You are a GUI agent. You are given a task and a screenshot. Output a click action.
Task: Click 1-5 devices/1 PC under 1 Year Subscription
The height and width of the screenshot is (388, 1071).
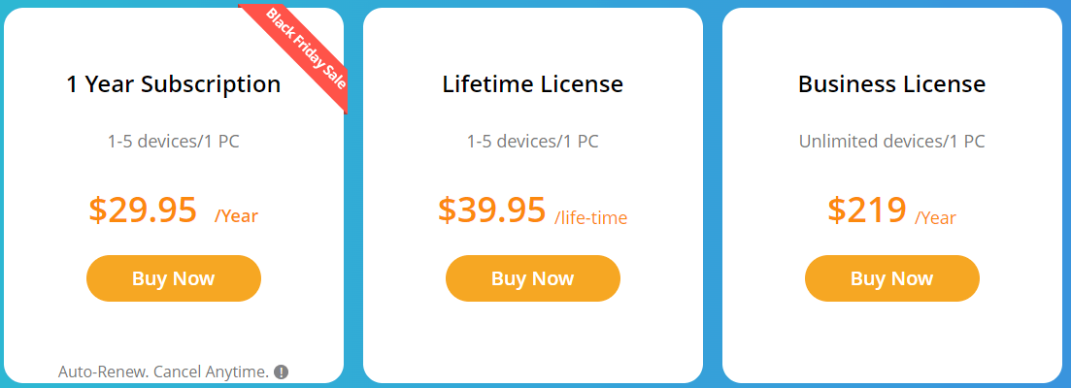pyautogui.click(x=174, y=142)
